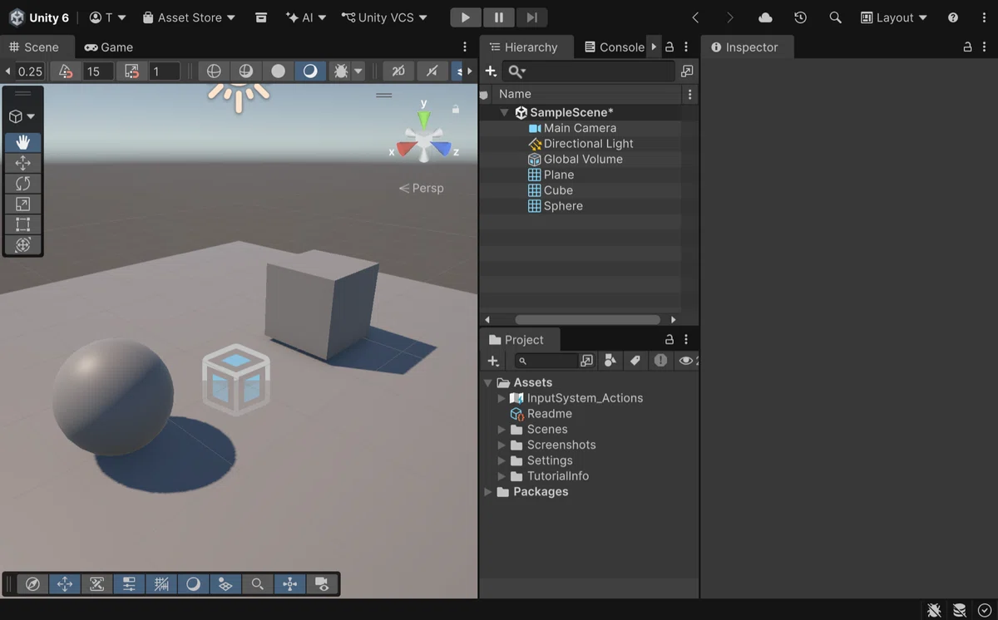The height and width of the screenshot is (620, 998).
Task: Select the Hand view tool
Action: pos(22,142)
